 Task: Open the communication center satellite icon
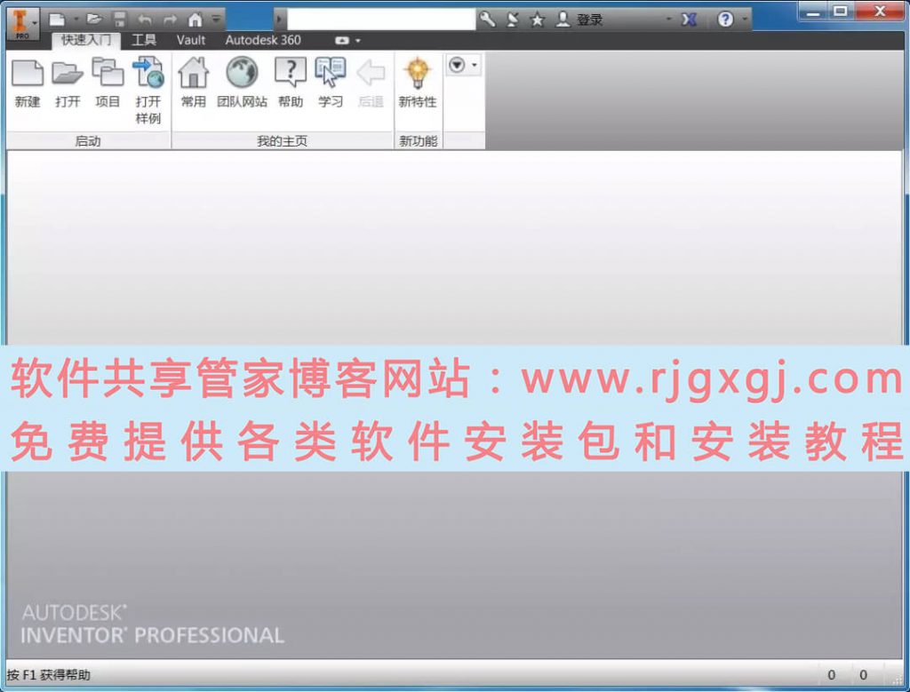point(513,20)
